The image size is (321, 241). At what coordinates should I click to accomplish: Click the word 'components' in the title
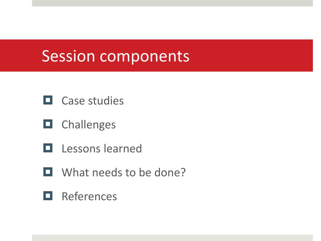[145, 56]
